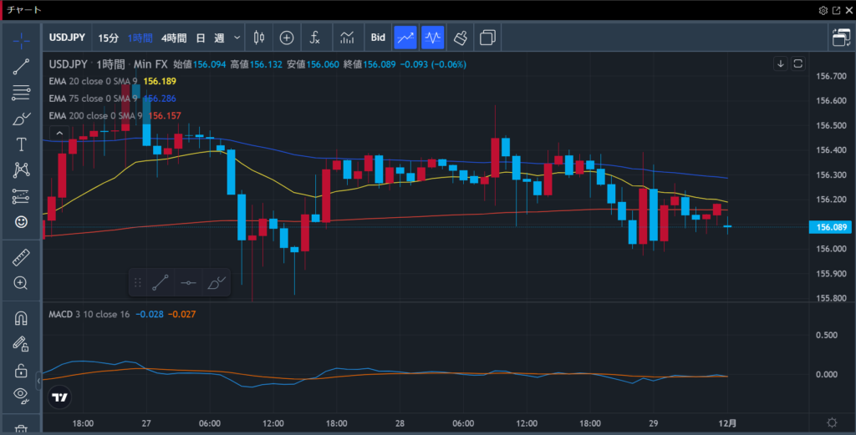This screenshot has width=856, height=435.
Task: Open the emoji sticker tool
Action: click(x=21, y=222)
